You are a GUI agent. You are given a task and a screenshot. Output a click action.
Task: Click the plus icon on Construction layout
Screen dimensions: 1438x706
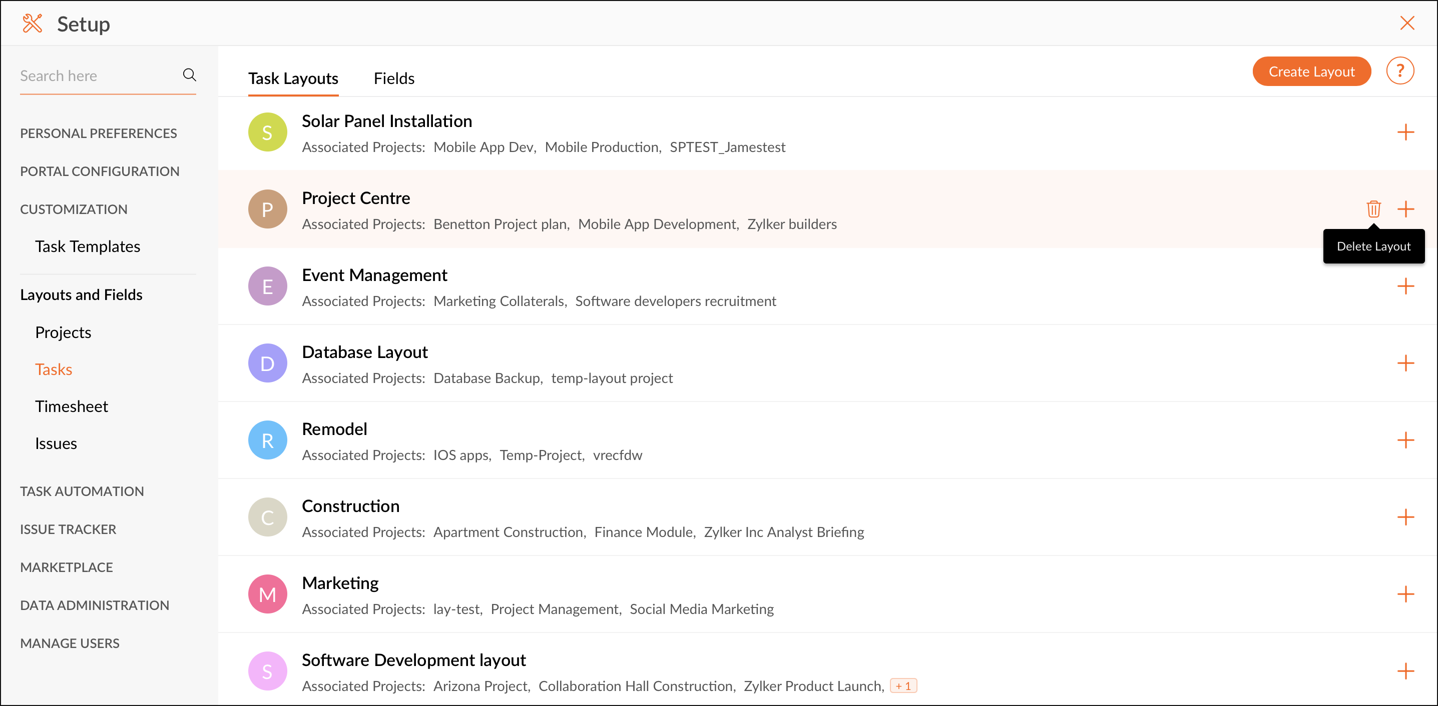[x=1405, y=517]
